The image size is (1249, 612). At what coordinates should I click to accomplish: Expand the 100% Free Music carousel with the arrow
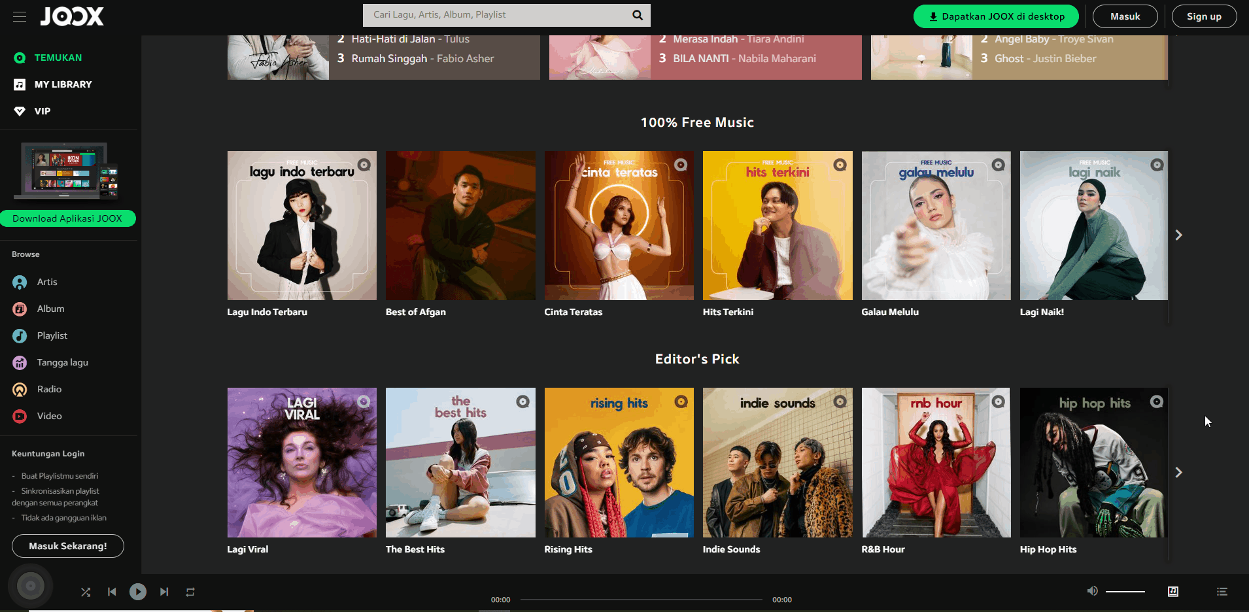tap(1178, 235)
